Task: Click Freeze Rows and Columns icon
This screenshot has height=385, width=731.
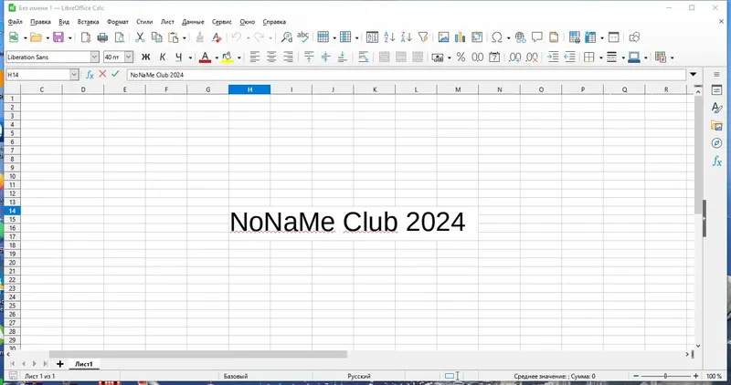Action: (x=590, y=37)
